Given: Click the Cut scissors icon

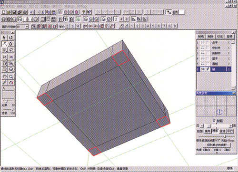Looking at the screenshot, I should pos(43,12).
